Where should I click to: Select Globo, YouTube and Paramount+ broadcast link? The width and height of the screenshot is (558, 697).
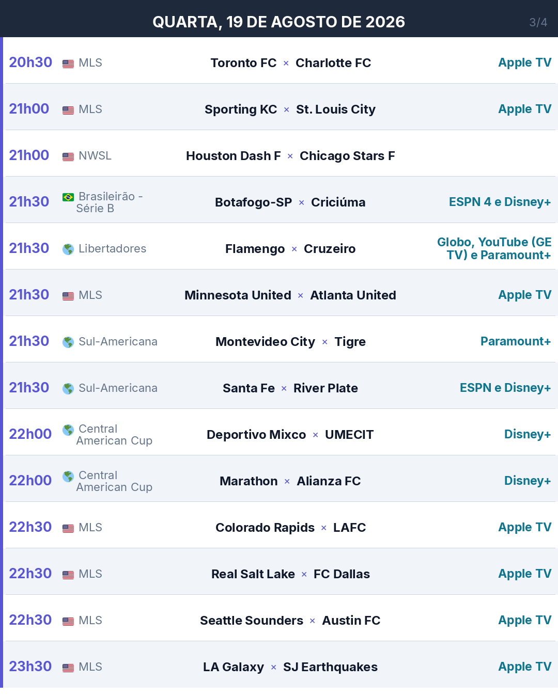point(494,248)
